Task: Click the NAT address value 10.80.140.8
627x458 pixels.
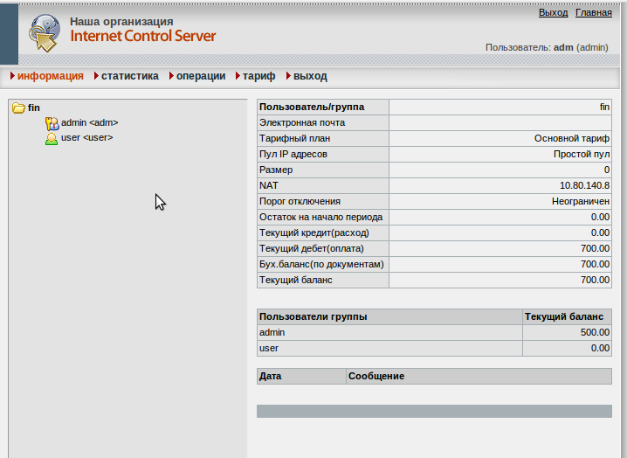Action: point(584,186)
